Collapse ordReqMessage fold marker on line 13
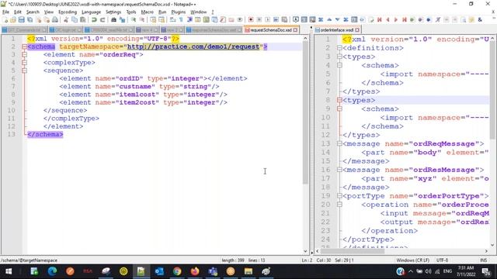Viewport: 497px width, 279px height. click(339, 143)
